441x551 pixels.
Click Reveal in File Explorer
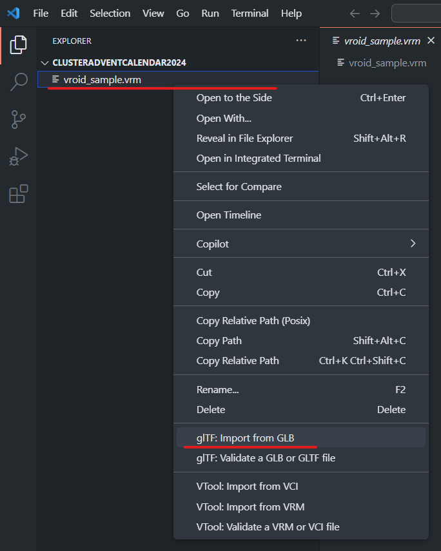(244, 138)
